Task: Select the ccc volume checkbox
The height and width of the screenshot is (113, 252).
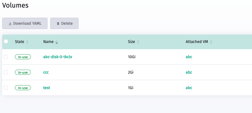Action: click(x=6, y=72)
